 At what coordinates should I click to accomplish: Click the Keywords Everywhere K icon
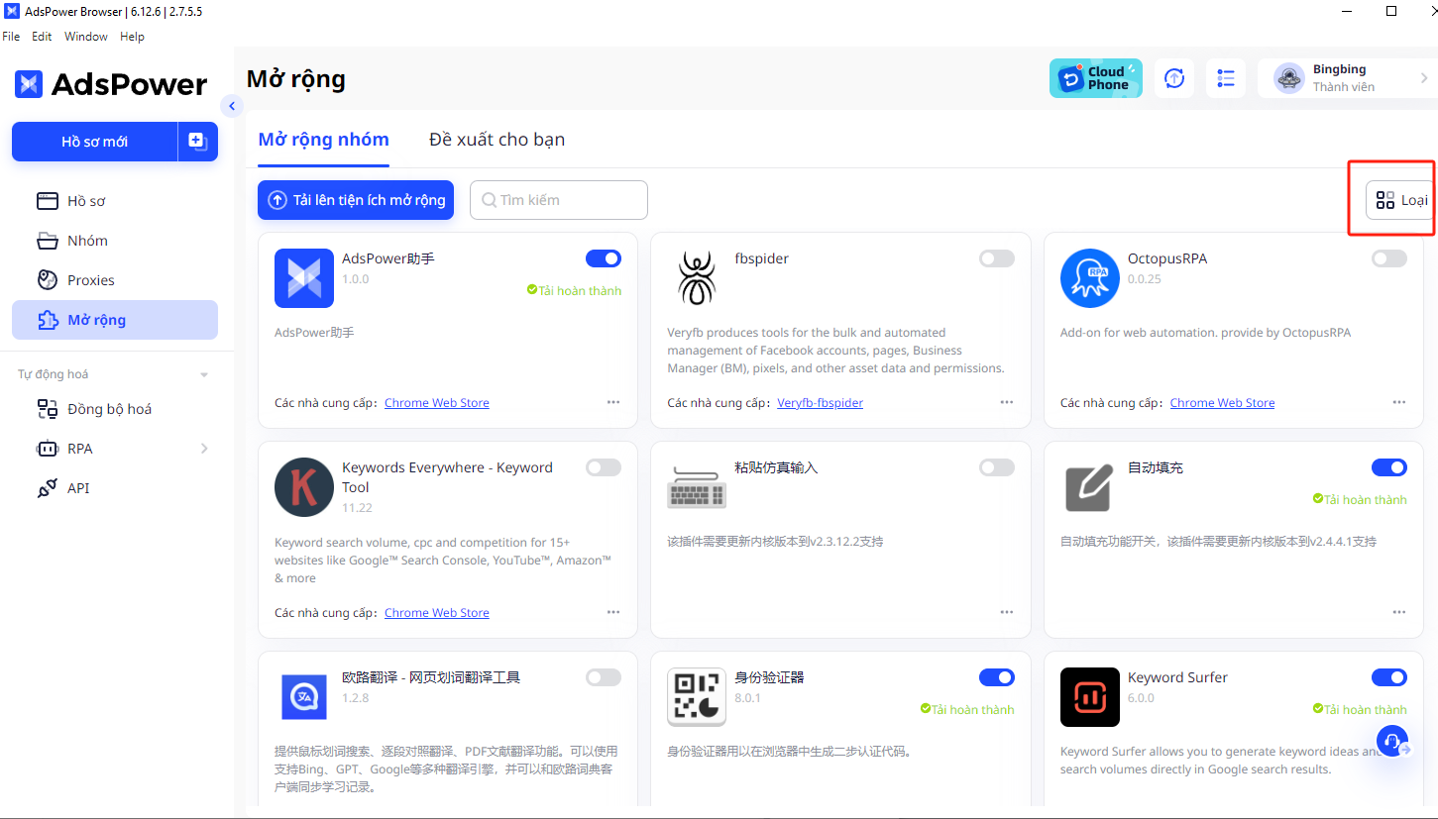point(304,487)
